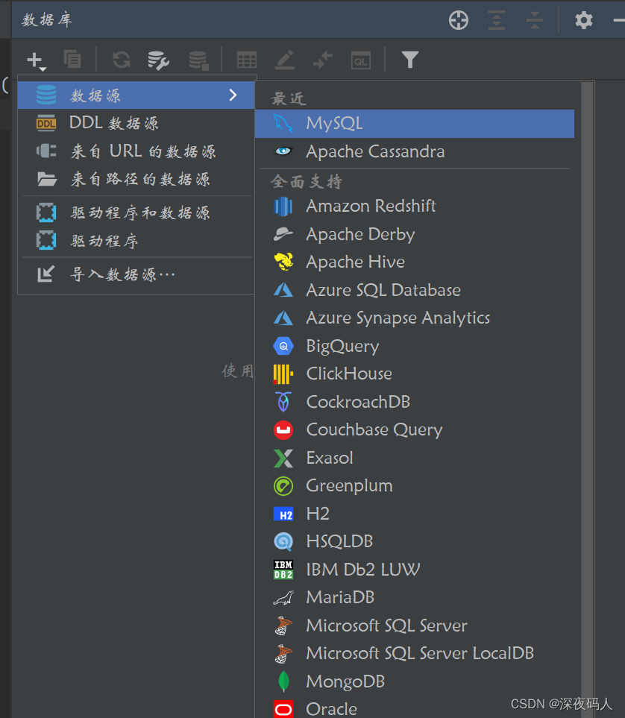Select CockroachDB data source
Viewport: 625px width, 718px height.
pyautogui.click(x=414, y=402)
